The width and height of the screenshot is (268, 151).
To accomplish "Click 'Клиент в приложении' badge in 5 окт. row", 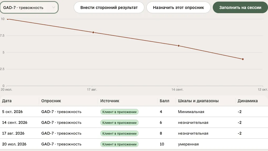I will (119, 112).
